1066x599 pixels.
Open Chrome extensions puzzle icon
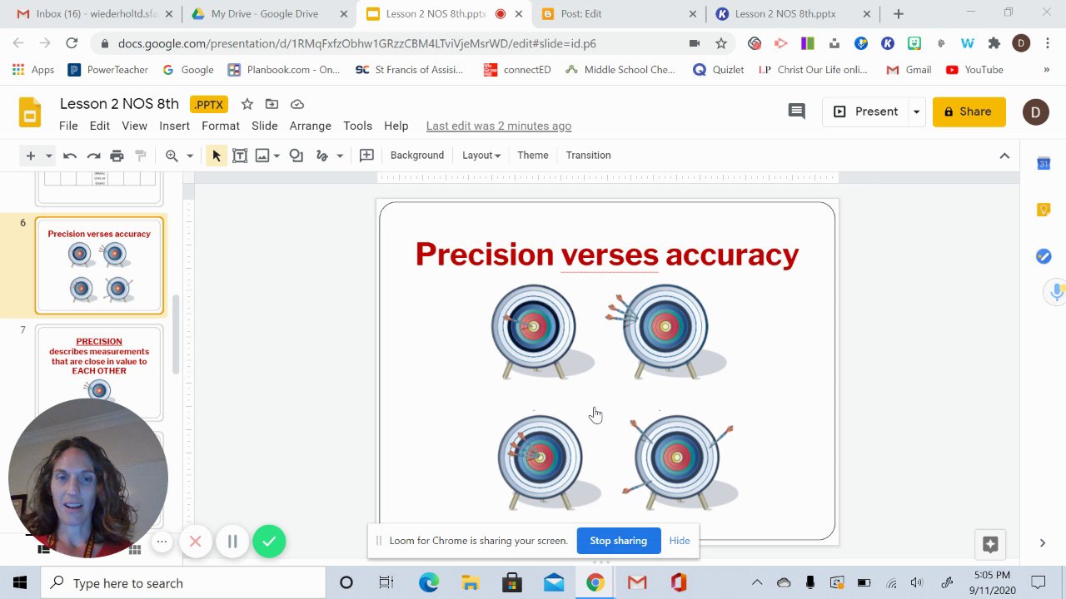[x=994, y=43]
